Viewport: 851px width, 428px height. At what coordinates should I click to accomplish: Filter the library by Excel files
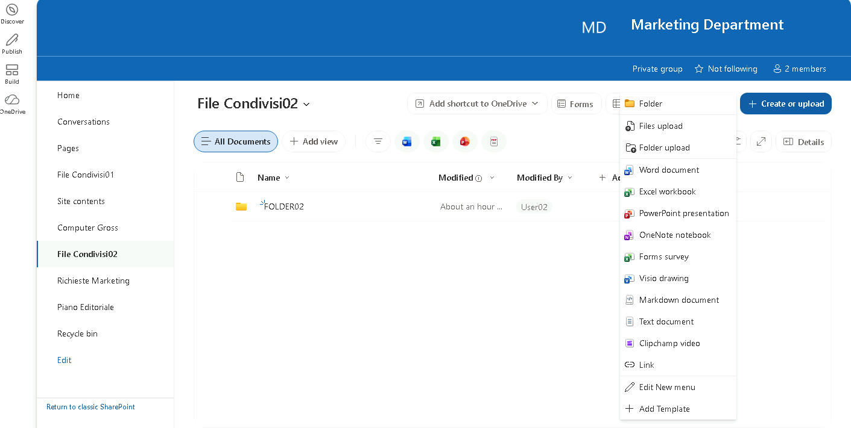click(x=436, y=141)
